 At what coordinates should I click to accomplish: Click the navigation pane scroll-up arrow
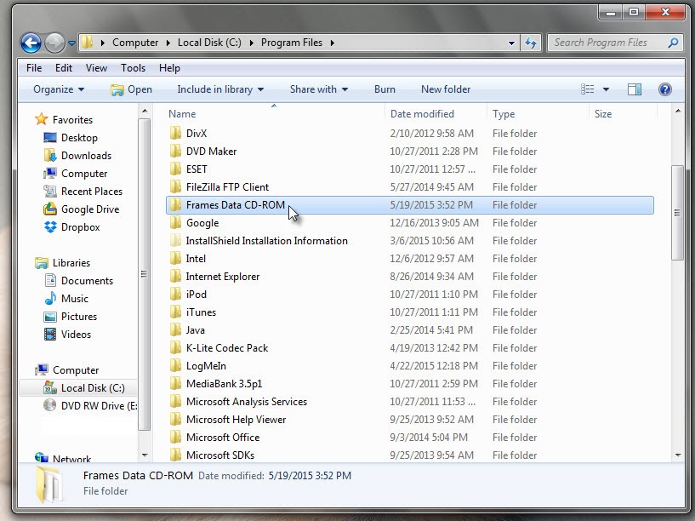click(145, 111)
